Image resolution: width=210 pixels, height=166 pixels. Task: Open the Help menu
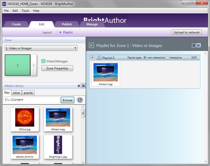pyautogui.click(x=36, y=11)
